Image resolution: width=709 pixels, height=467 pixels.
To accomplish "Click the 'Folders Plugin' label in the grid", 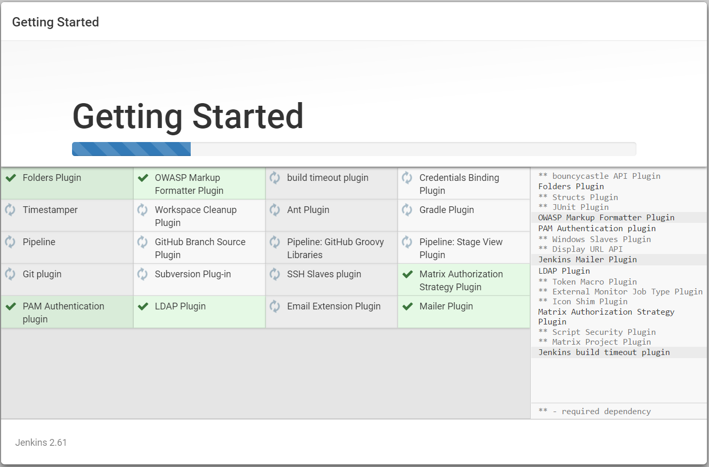I will [x=52, y=178].
